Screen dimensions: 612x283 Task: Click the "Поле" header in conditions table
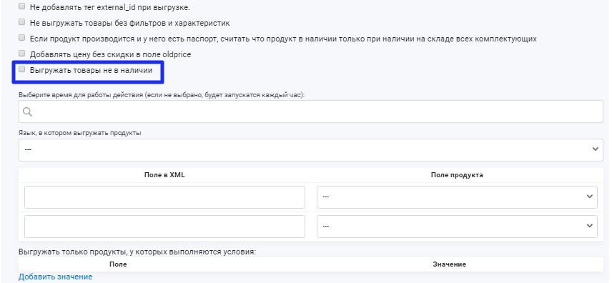tap(118, 264)
